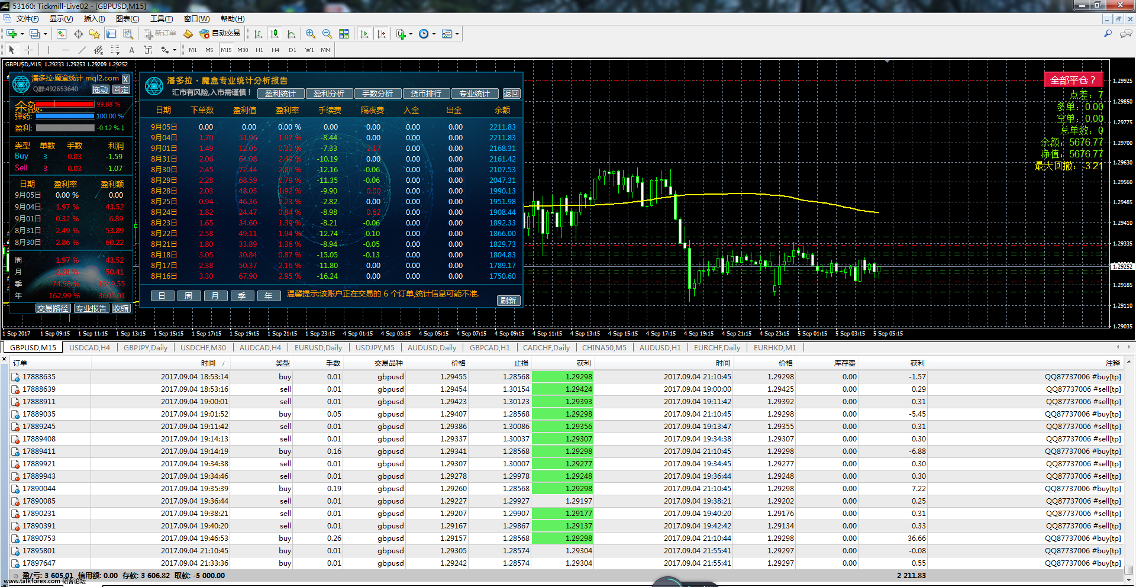The width and height of the screenshot is (1136, 587).
Task: Toggle the 自动交易 auto trading button
Action: pyautogui.click(x=220, y=34)
